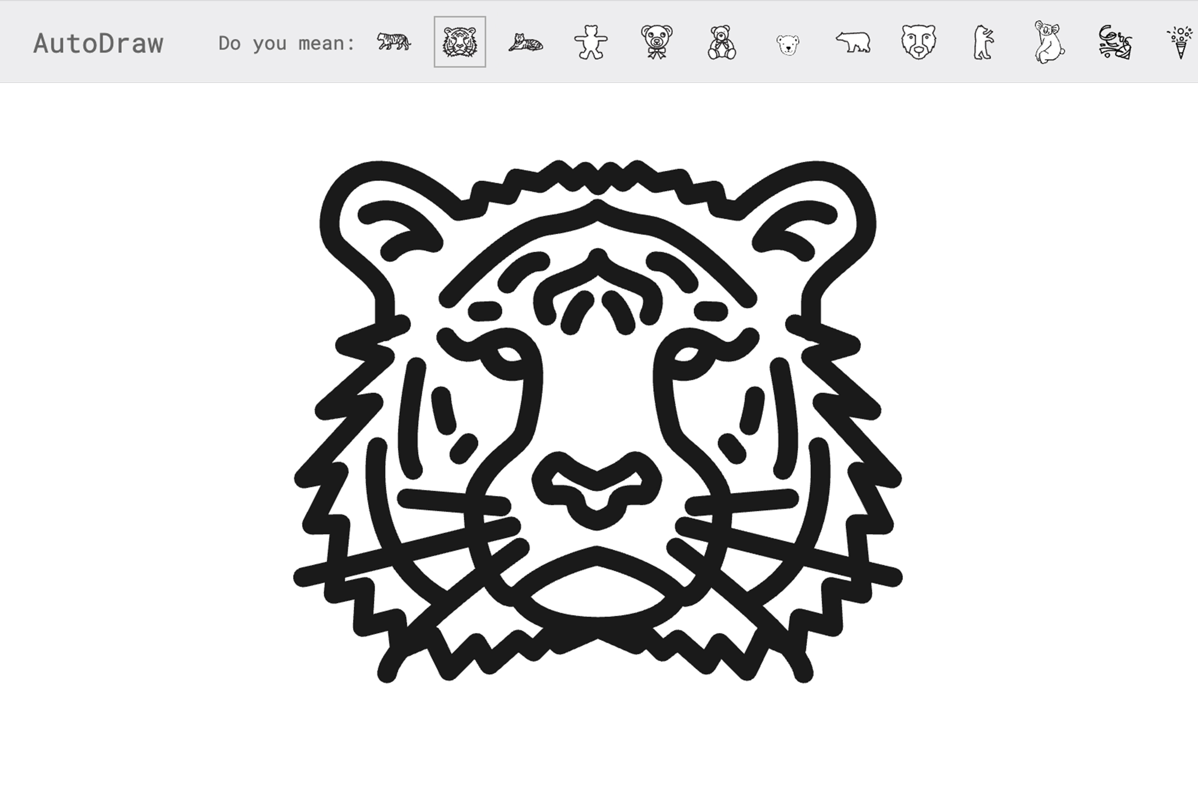Click the 'Do you mean:' label
Image resolution: width=1198 pixels, height=799 pixels.
286,44
